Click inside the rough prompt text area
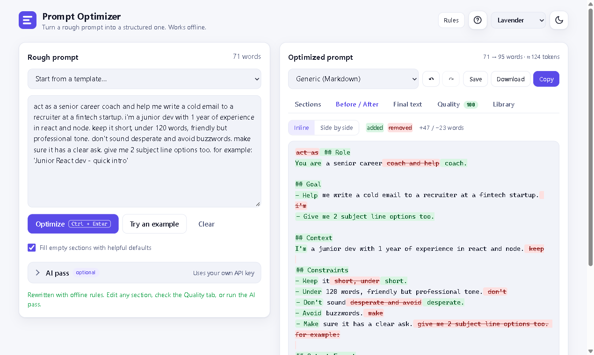Screen dimensions: 594x355 pos(145,151)
